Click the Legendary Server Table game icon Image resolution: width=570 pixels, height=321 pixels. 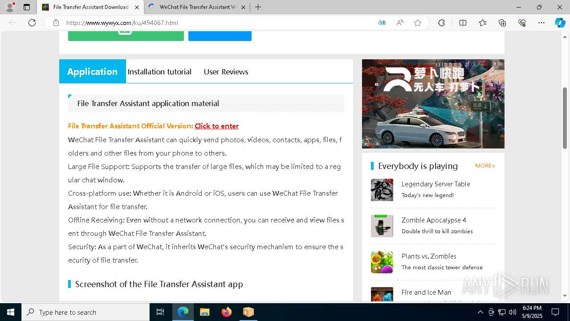click(382, 190)
